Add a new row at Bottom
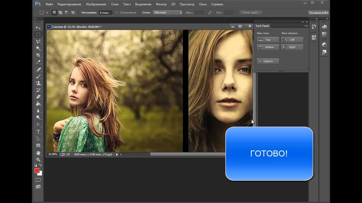Viewport: 362px width, 203px height. point(268,47)
